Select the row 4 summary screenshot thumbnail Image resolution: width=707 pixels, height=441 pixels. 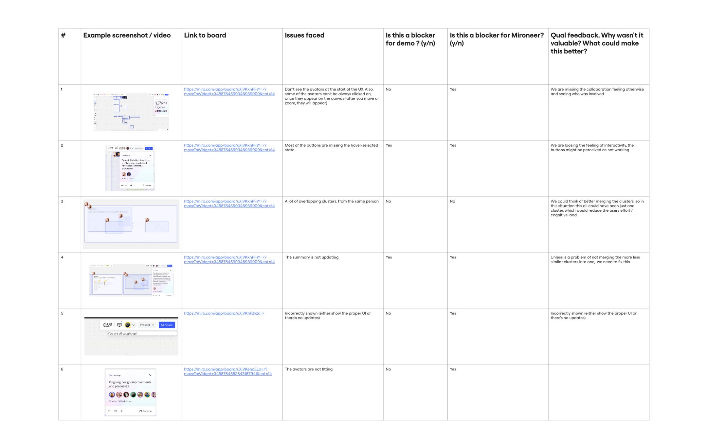pos(131,280)
